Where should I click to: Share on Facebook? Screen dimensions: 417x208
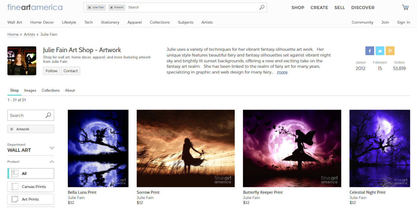point(370,51)
